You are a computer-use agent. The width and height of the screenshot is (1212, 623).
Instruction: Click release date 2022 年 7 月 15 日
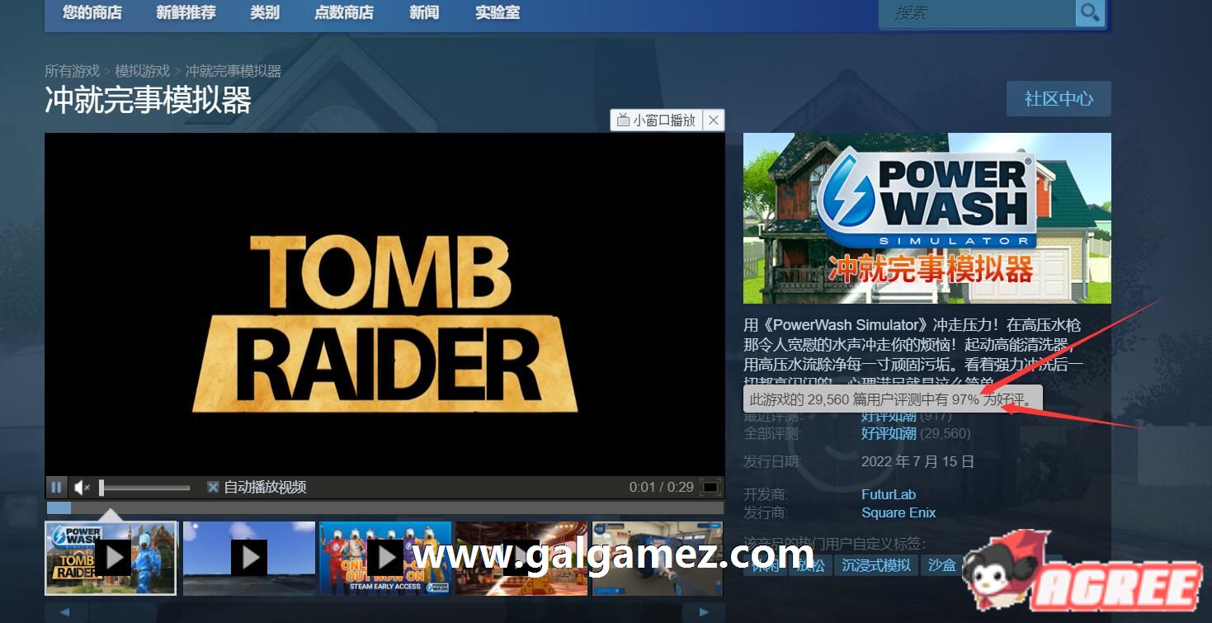coord(917,461)
